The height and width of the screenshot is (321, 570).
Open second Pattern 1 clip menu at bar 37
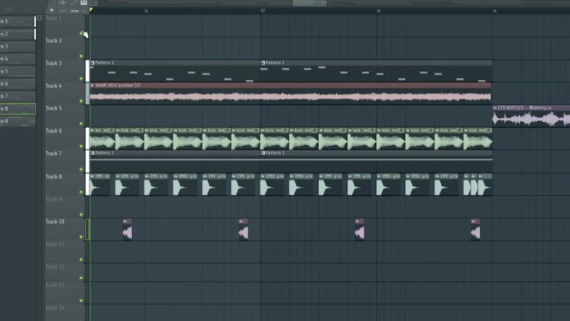263,63
